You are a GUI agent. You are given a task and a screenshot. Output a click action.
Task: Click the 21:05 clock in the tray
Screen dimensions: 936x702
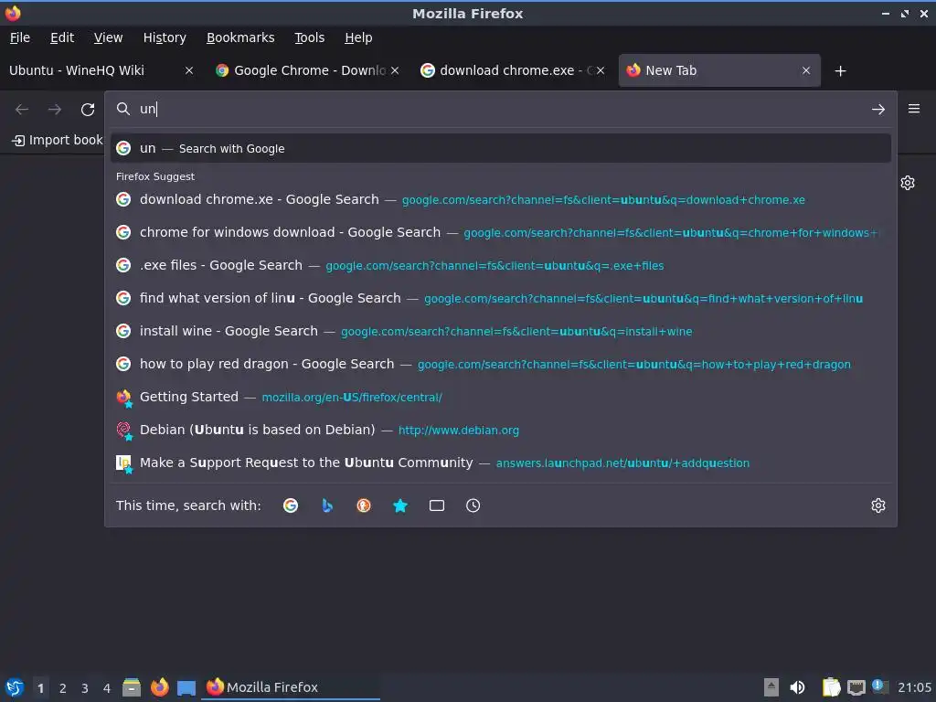click(914, 687)
